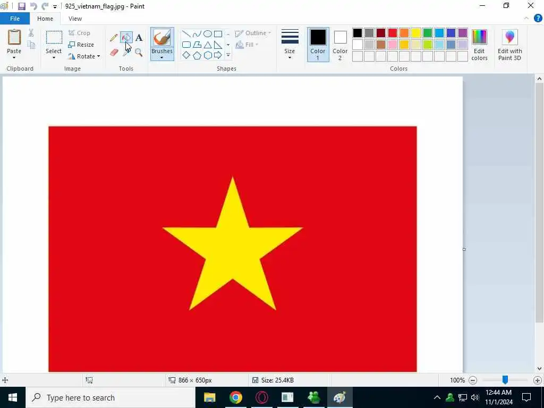Expand the Select dropdown arrow

click(54, 57)
